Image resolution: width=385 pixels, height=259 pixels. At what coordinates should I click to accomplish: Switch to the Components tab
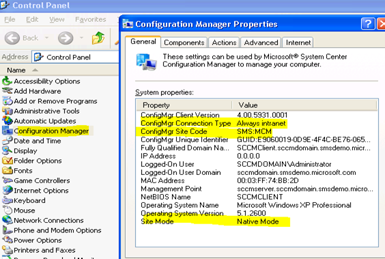[184, 42]
